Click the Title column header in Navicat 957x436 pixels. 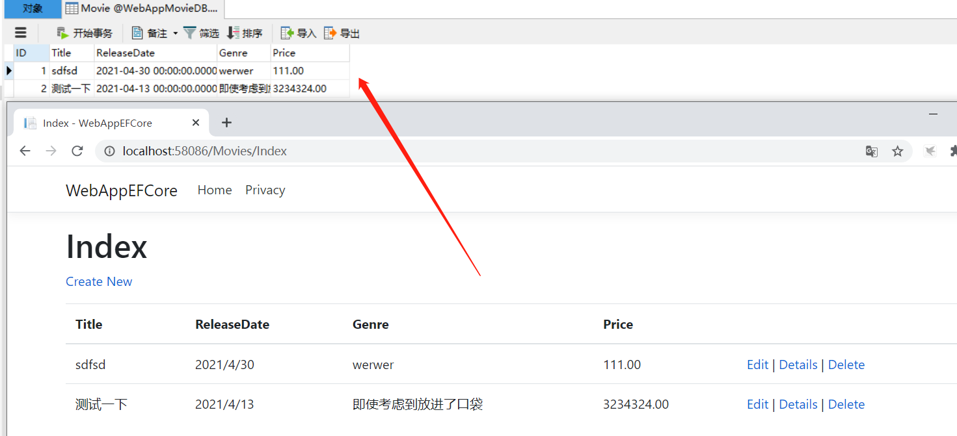(72, 53)
